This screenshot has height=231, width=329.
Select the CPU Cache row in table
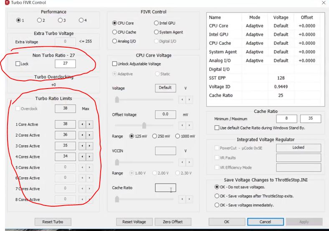coord(263,43)
